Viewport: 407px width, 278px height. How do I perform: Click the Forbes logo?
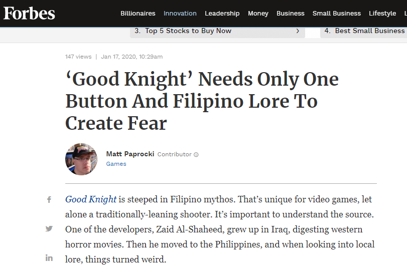tap(29, 13)
